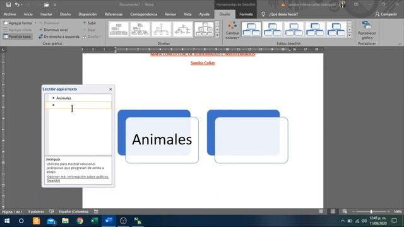The image size is (404, 227).
Task: Switch to Read Mode view icon
Action: 321,212
